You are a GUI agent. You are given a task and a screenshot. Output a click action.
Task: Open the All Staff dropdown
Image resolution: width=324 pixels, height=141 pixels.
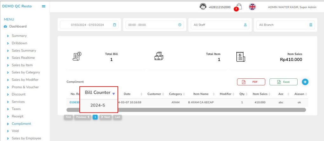point(219,25)
